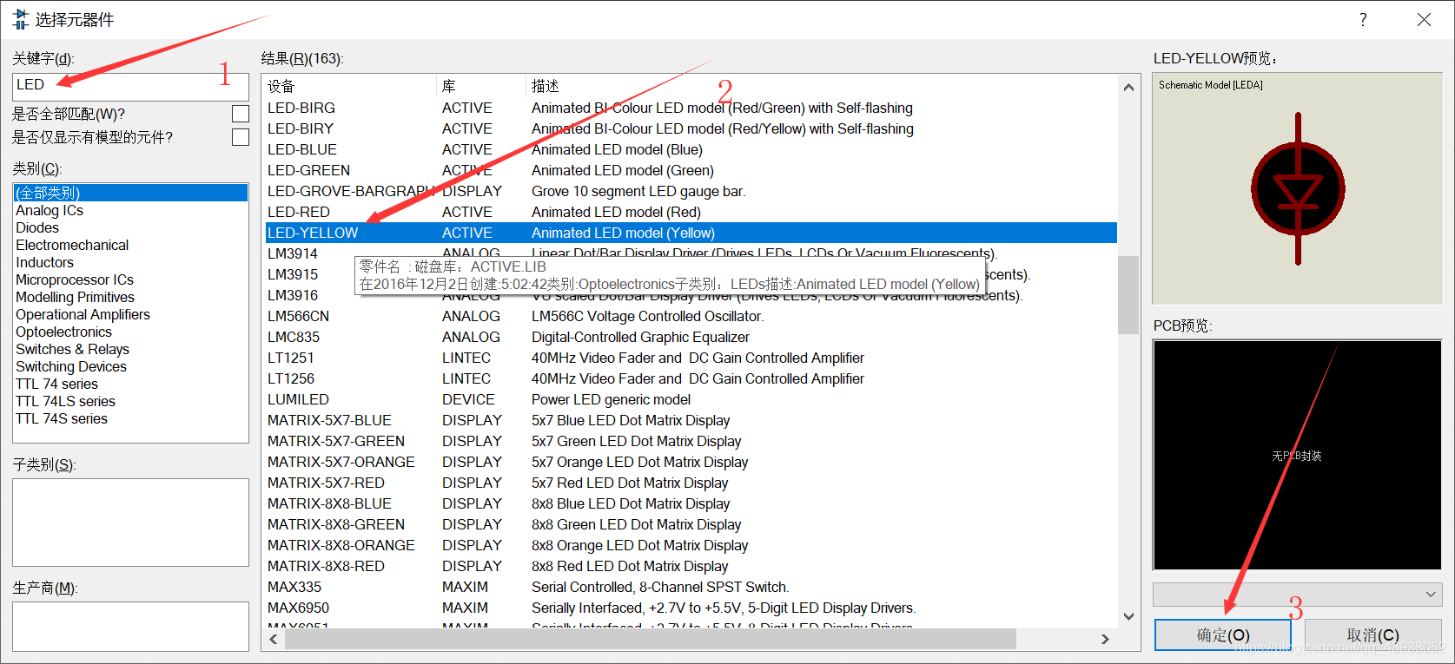This screenshot has height=664, width=1455.
Task: Click the dialog title bar app icon
Action: click(x=21, y=19)
